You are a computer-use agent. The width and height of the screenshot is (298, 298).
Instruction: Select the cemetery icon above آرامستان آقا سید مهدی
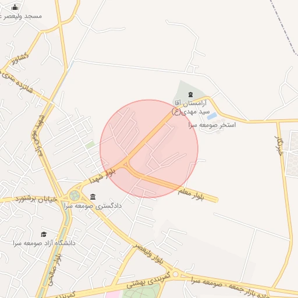coord(190,95)
